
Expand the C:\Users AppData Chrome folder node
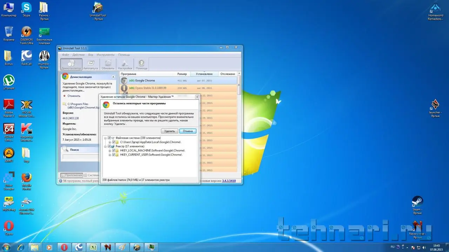(109, 142)
